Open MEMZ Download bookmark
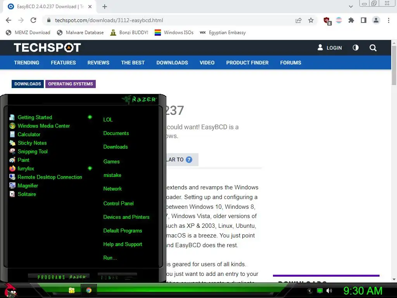This screenshot has height=298, width=397. click(28, 33)
